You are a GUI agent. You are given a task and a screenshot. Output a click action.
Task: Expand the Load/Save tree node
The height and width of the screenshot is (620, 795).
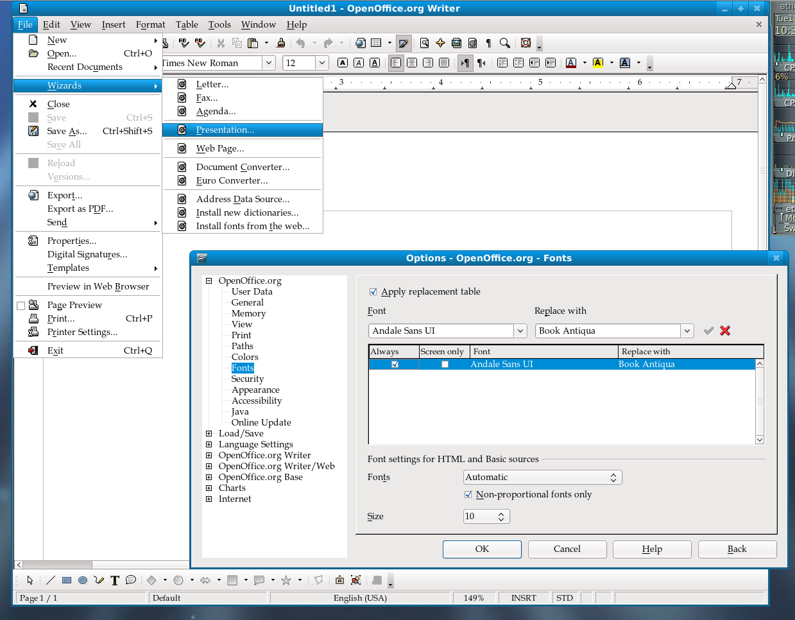click(x=209, y=434)
